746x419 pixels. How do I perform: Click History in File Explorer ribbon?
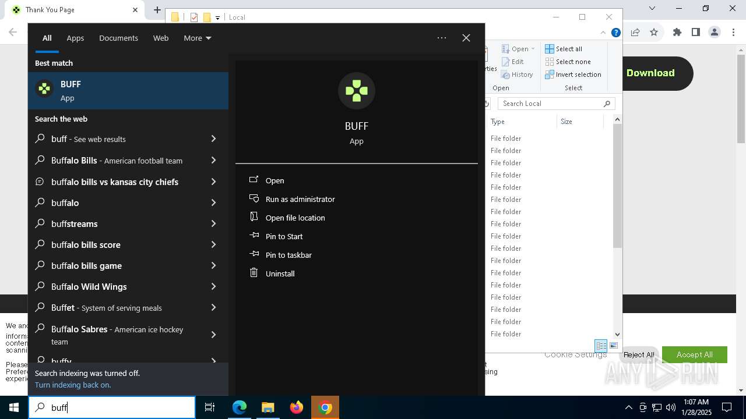point(518,74)
